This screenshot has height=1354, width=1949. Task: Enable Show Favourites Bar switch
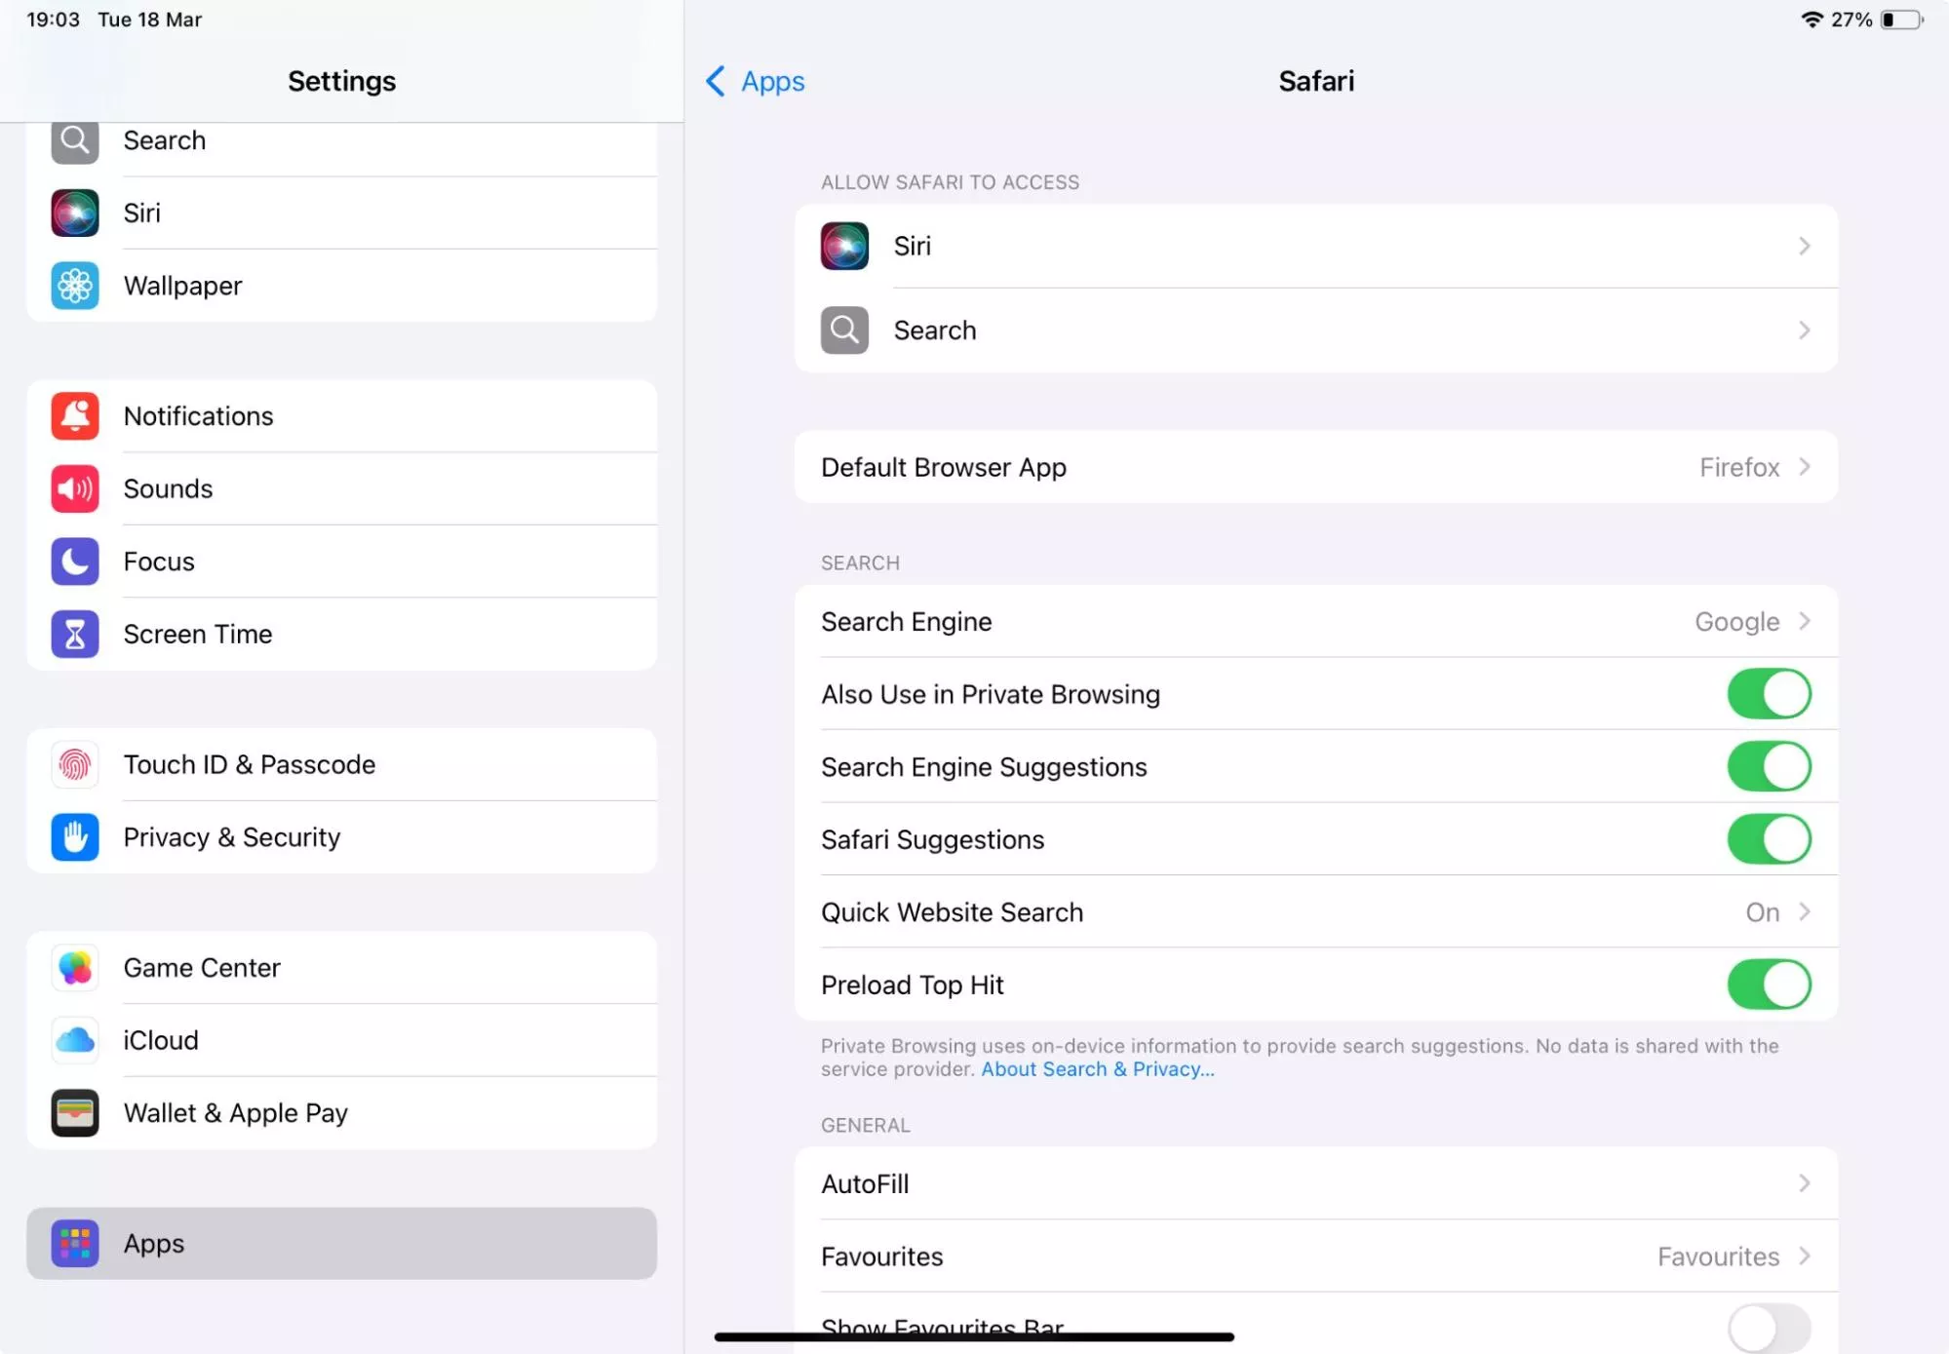(x=1768, y=1327)
